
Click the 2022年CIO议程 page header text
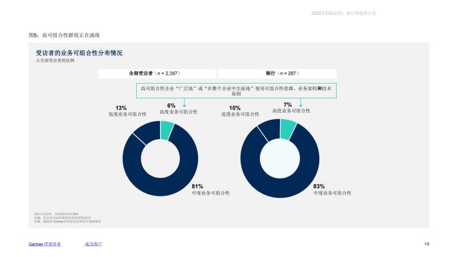[x=343, y=14]
